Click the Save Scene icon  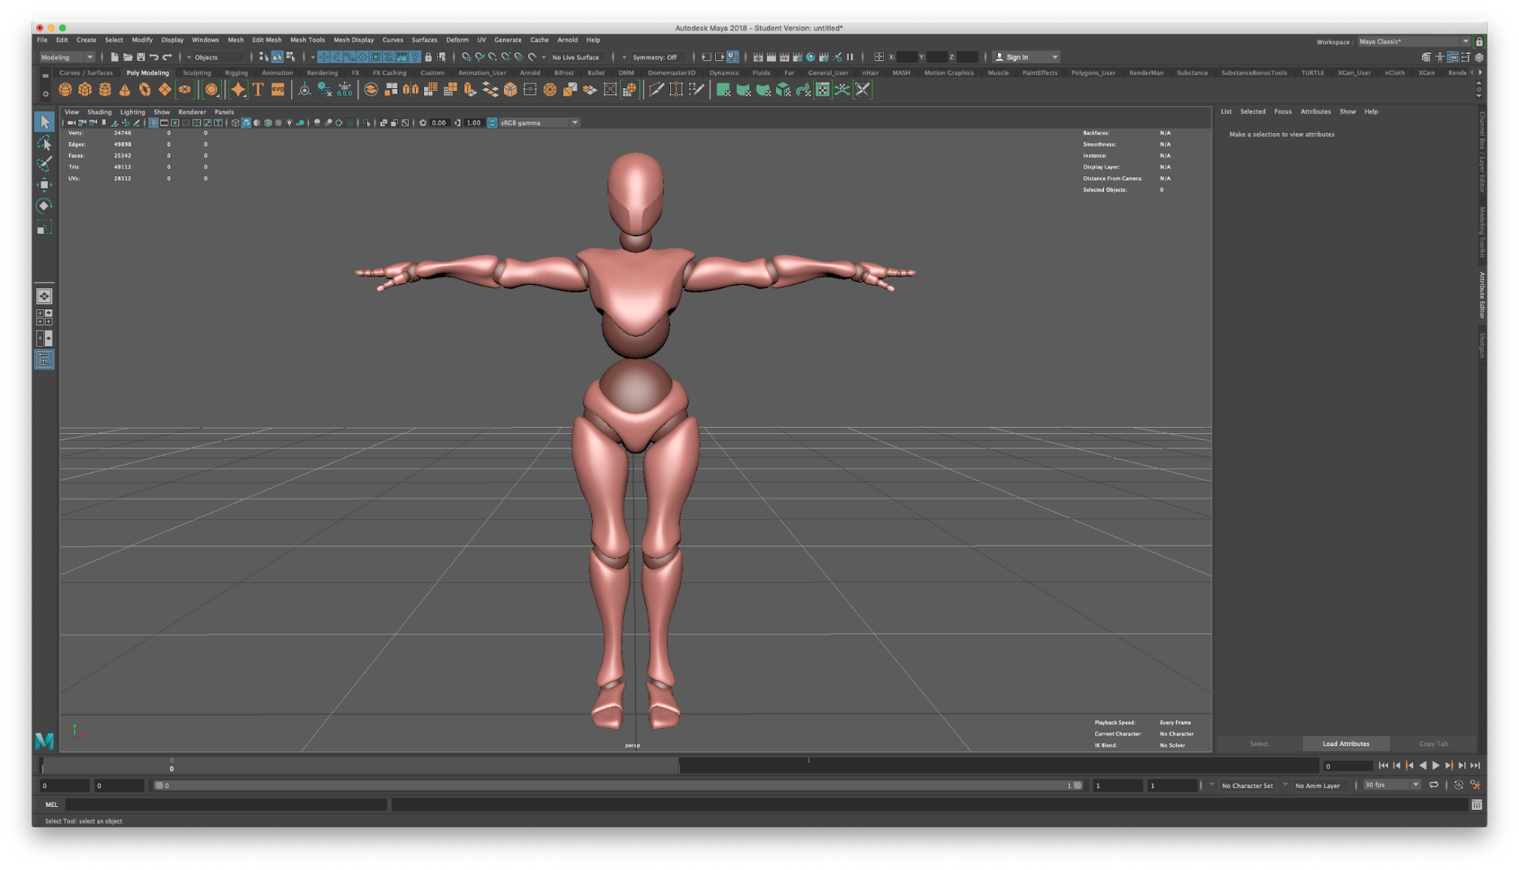[x=141, y=57]
